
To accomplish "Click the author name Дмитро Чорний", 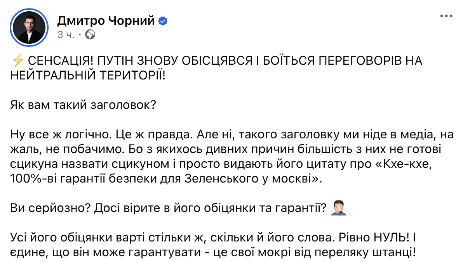I will coord(106,20).
